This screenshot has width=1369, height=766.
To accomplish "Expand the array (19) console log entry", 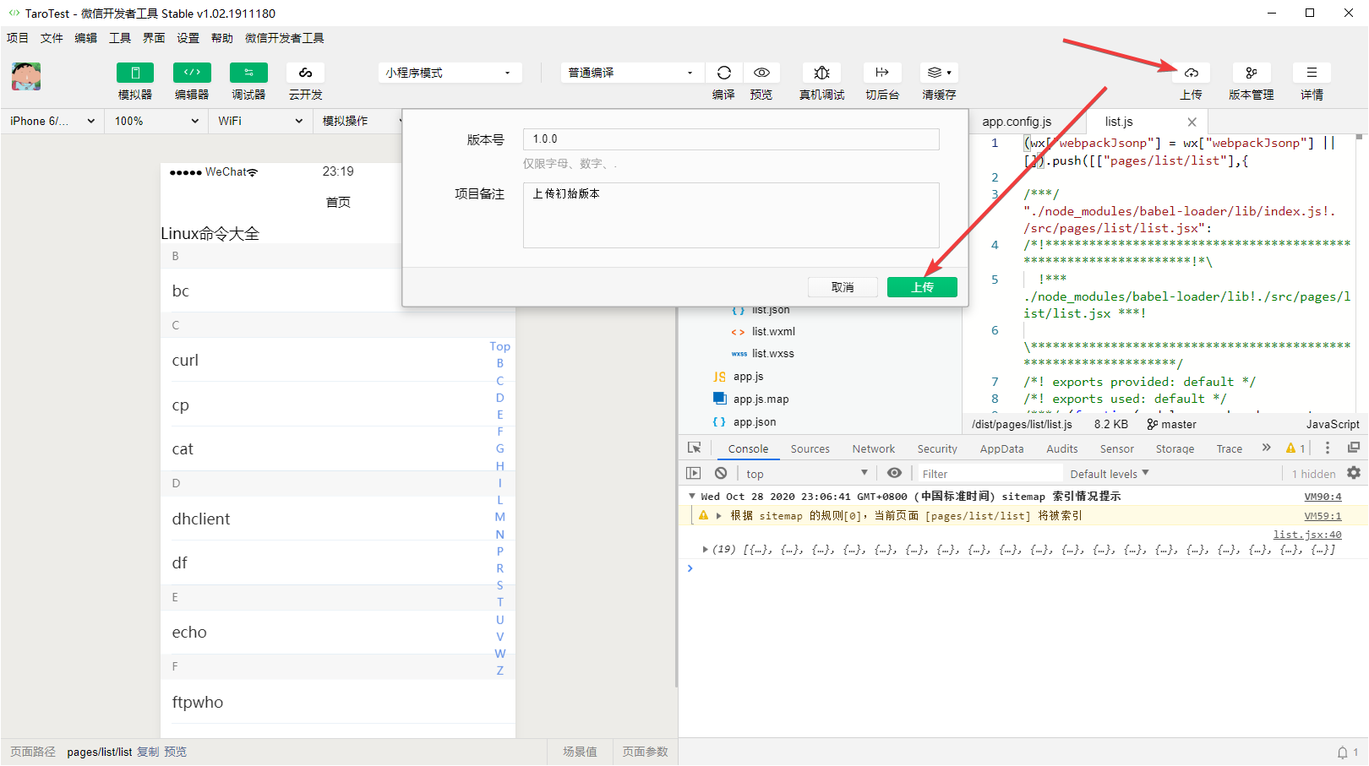I will [706, 549].
